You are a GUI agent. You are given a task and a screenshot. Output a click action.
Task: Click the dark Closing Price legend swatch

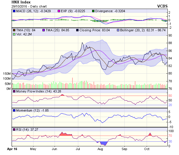point(78,30)
